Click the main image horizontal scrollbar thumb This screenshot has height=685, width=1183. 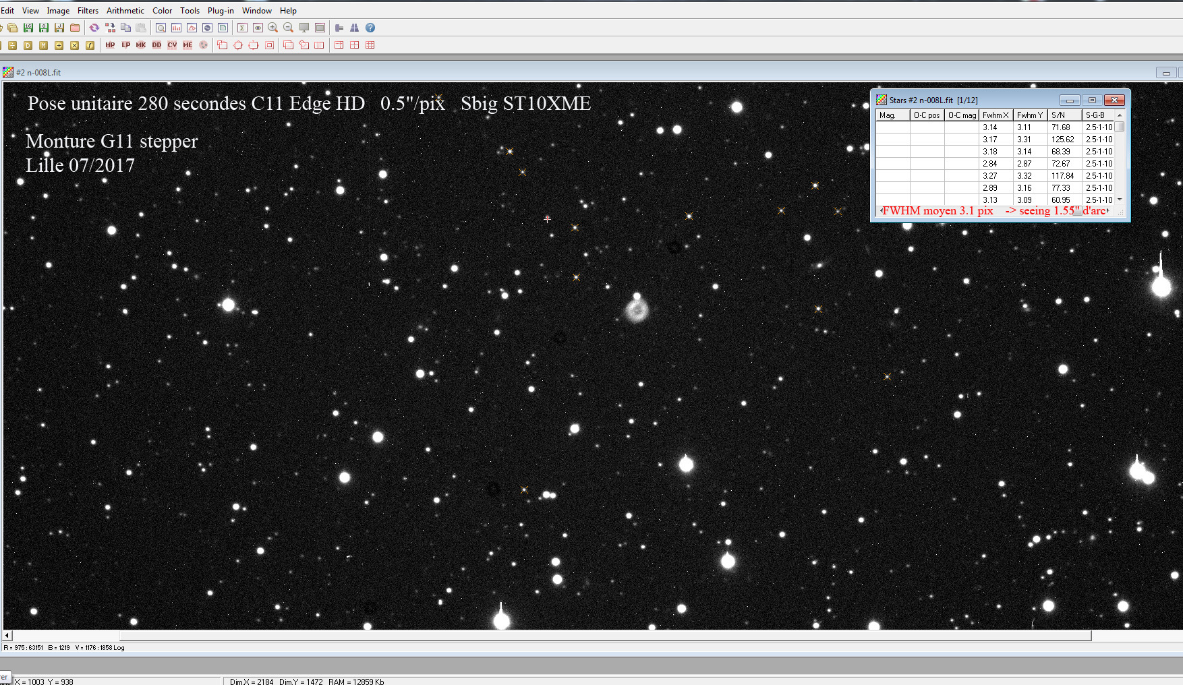point(605,635)
